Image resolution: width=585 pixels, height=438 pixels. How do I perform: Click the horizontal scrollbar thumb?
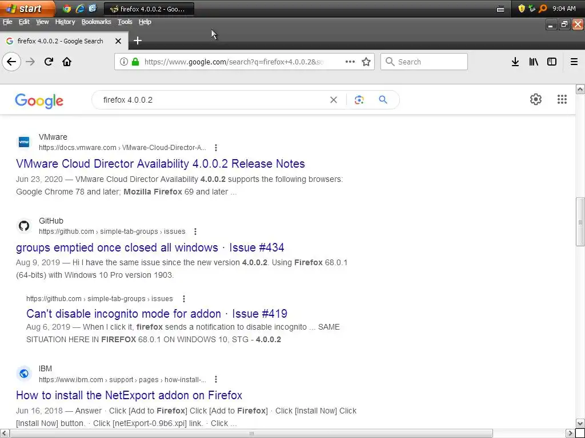coord(251,433)
